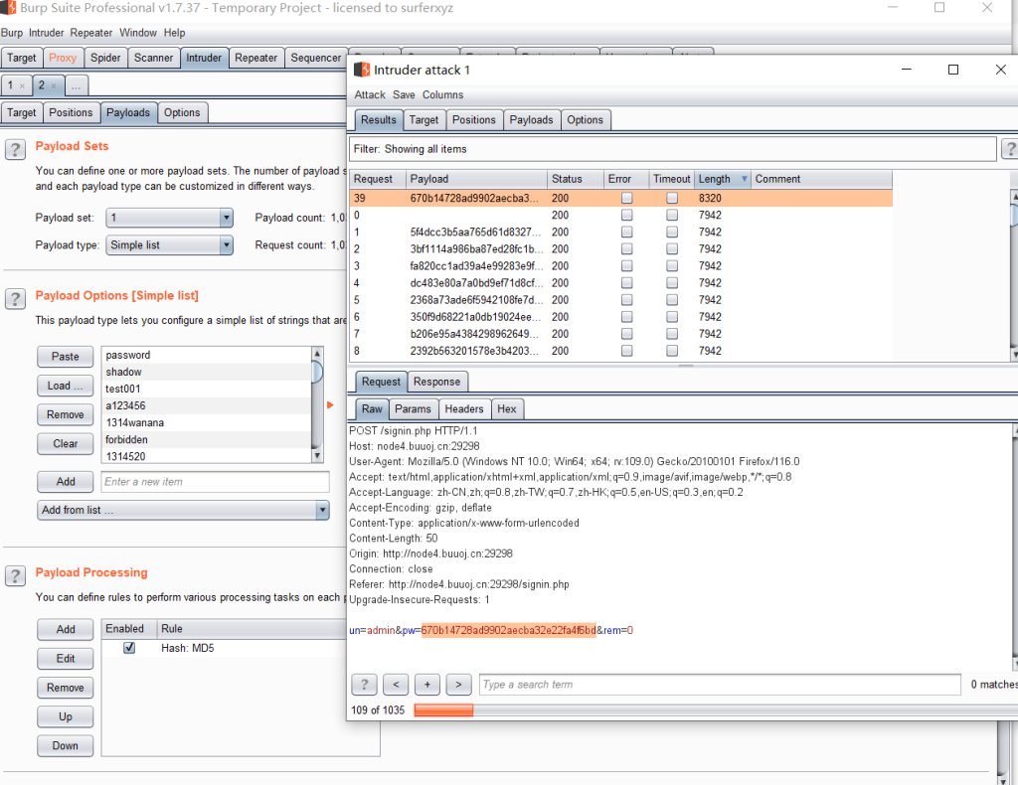Click the orange attack progress bar
The width and height of the screenshot is (1018, 785).
click(443, 709)
